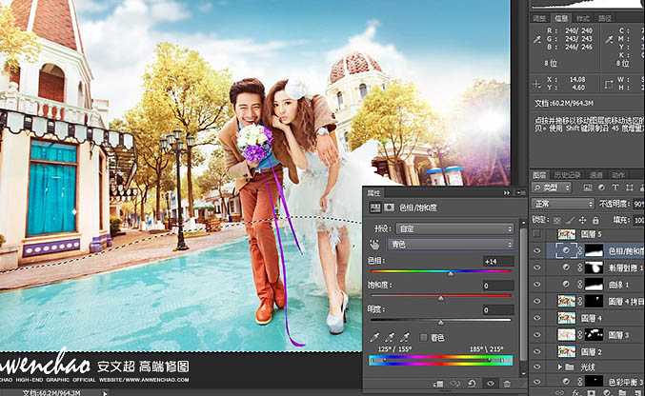
Task: Switch to the 路径 Paths tab
Action: (605, 18)
